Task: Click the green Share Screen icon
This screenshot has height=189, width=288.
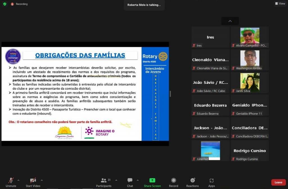Action: (x=152, y=181)
